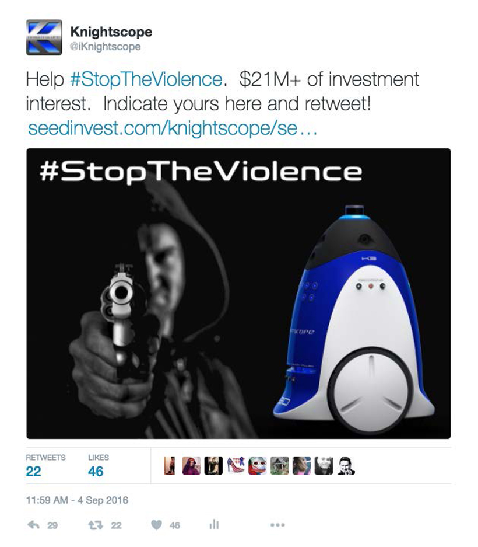Click the clown-mask face avatar

tap(258, 466)
